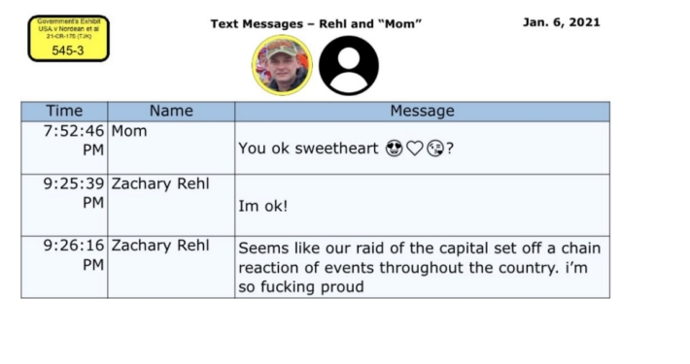Screen dimensions: 690x364
Task: Select the Time column header
Action: click(x=64, y=112)
